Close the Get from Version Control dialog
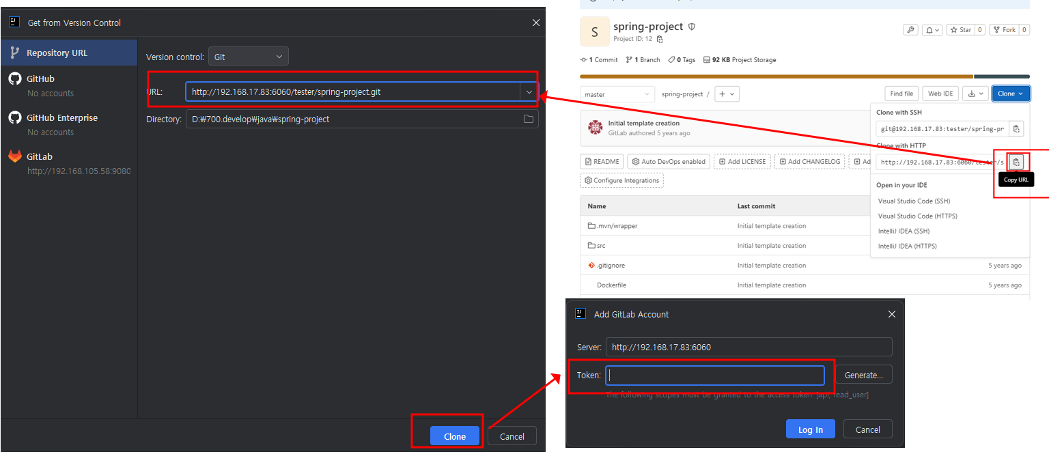The height and width of the screenshot is (467, 1049). tap(536, 23)
